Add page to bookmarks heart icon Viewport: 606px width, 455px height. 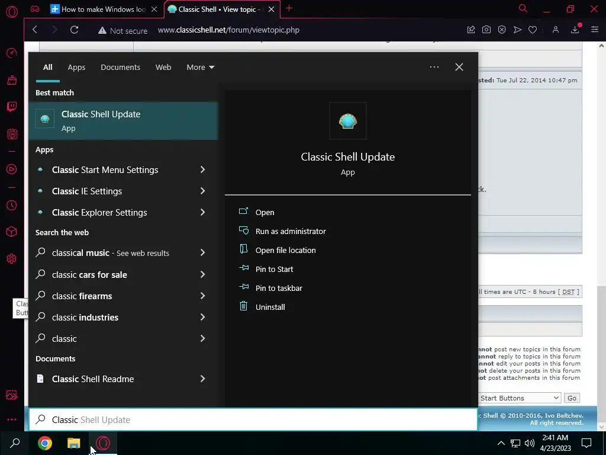coord(533,30)
